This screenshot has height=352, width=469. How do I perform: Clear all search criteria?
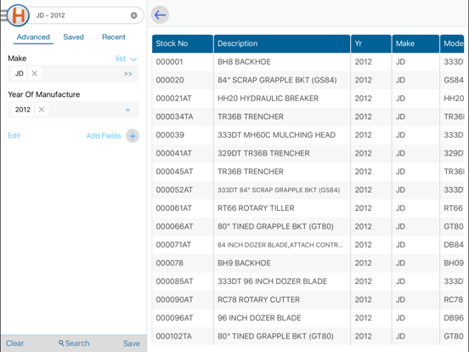[15, 343]
